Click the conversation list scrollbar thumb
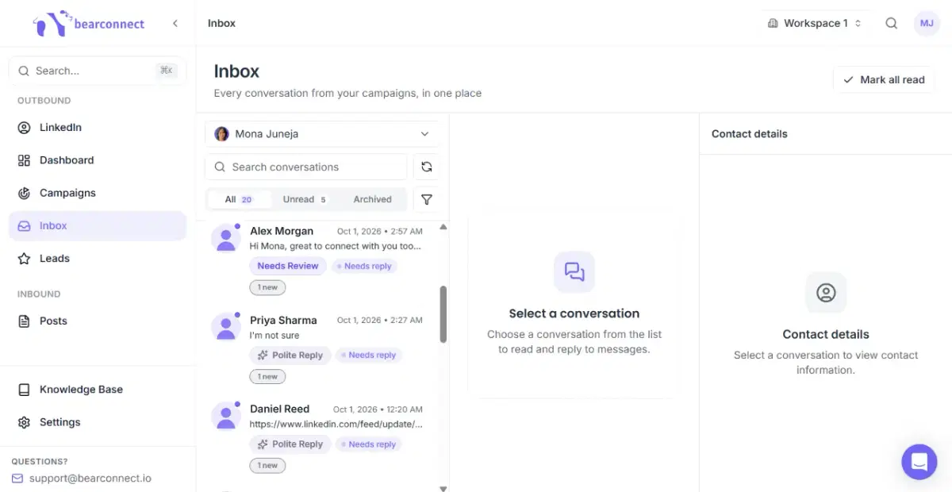Screen dimensions: 952x492 (443, 314)
